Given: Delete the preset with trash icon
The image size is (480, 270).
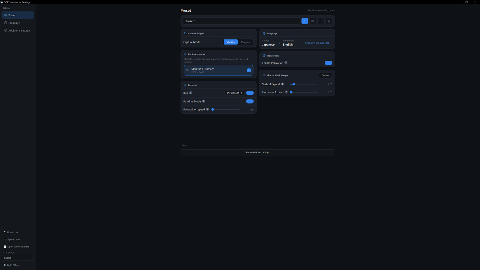Looking at the screenshot, I should click(329, 21).
